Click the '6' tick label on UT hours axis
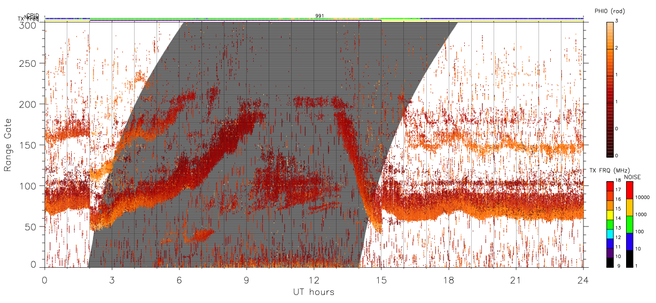The width and height of the screenshot is (656, 303). coord(179,280)
